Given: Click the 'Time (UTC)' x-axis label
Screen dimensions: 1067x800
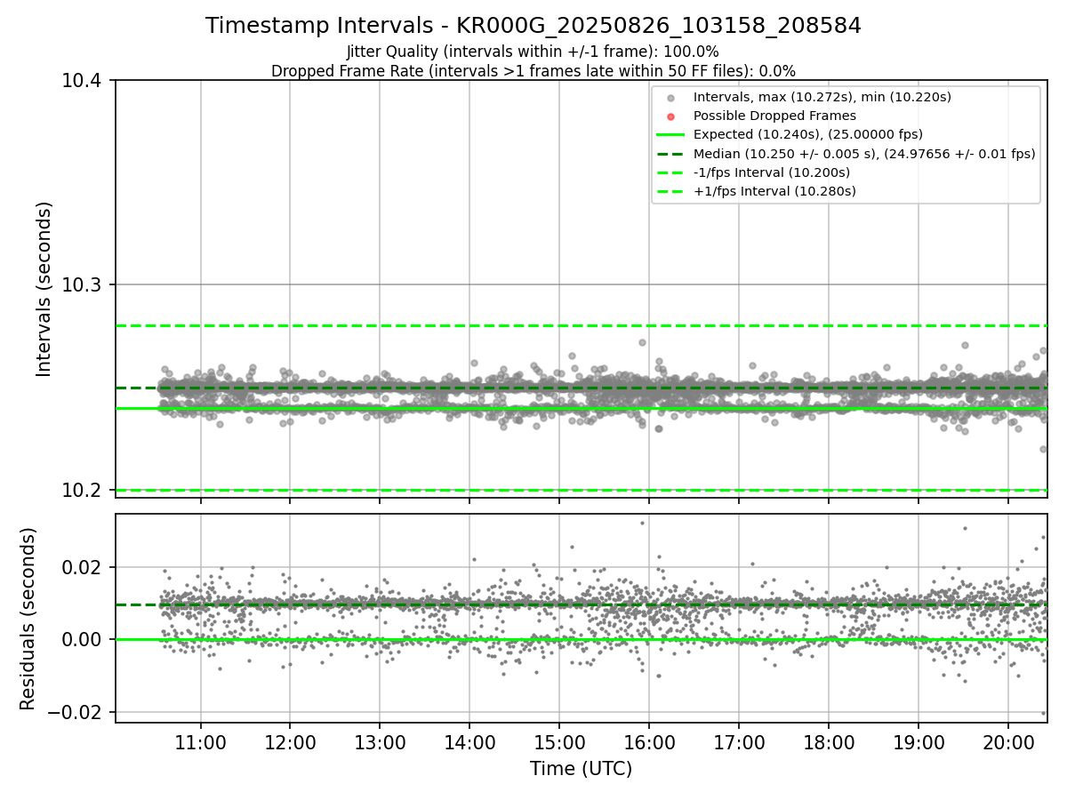Looking at the screenshot, I should pyautogui.click(x=581, y=769).
